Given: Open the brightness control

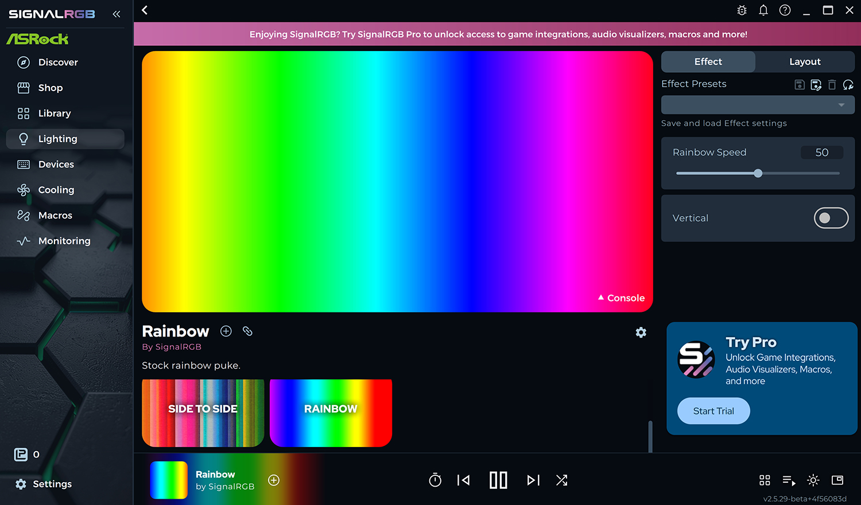Looking at the screenshot, I should point(813,480).
